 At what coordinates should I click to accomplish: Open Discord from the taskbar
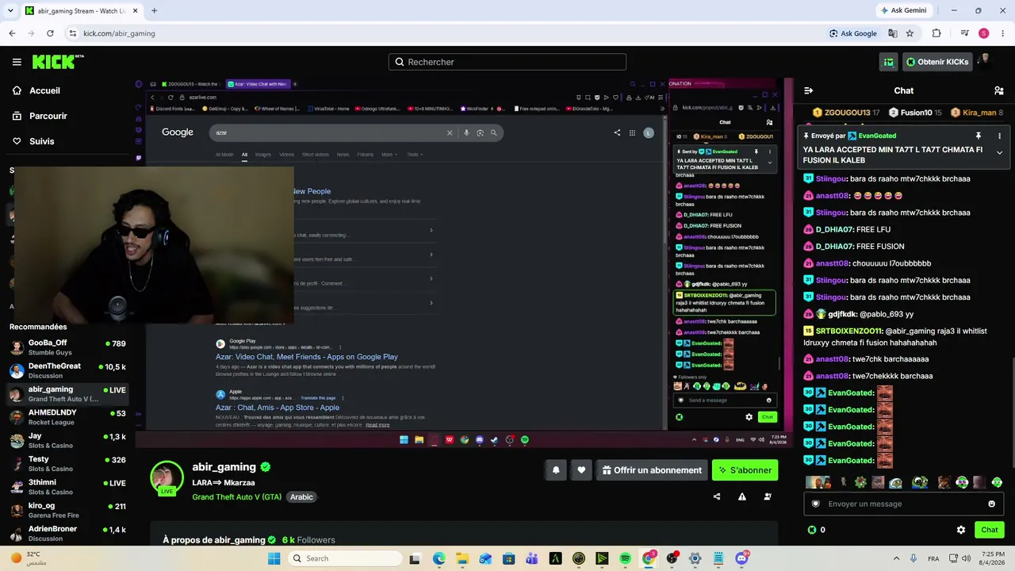click(741, 558)
